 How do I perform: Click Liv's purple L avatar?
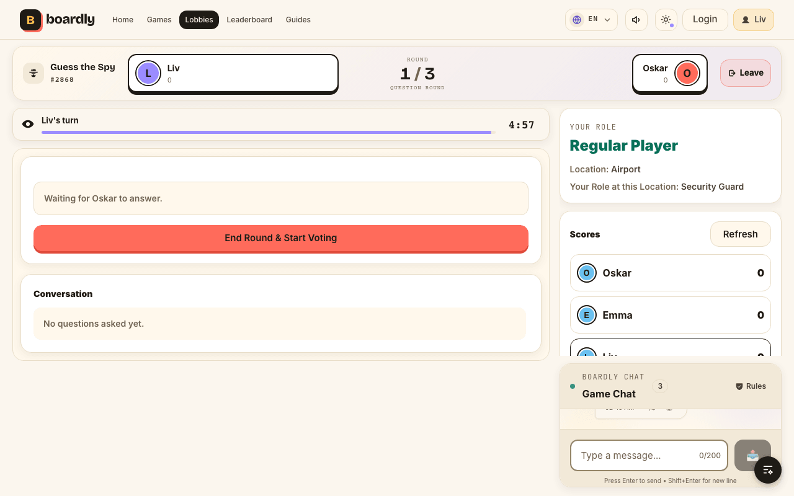pyautogui.click(x=148, y=73)
